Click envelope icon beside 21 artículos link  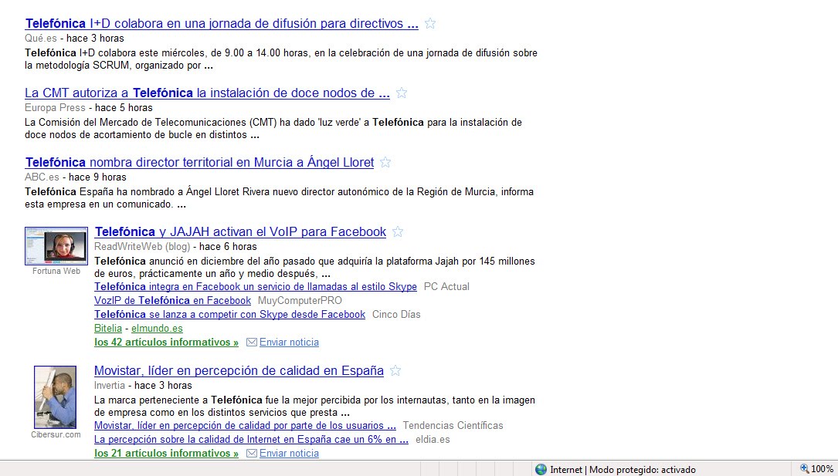251,453
